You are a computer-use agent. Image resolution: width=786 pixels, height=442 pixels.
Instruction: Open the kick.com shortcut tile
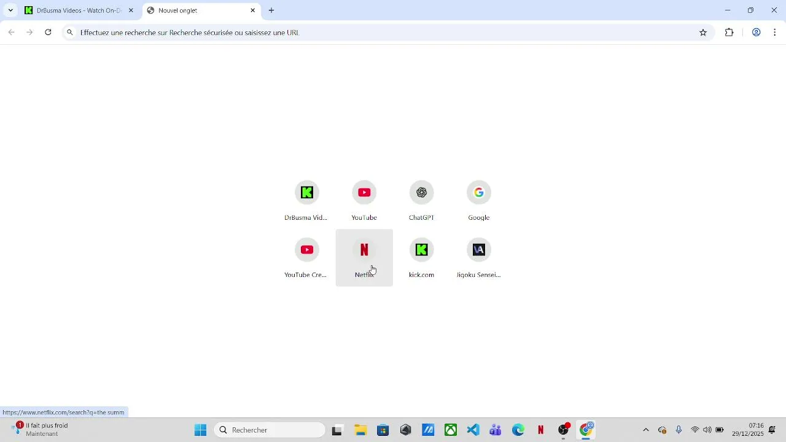tap(421, 258)
